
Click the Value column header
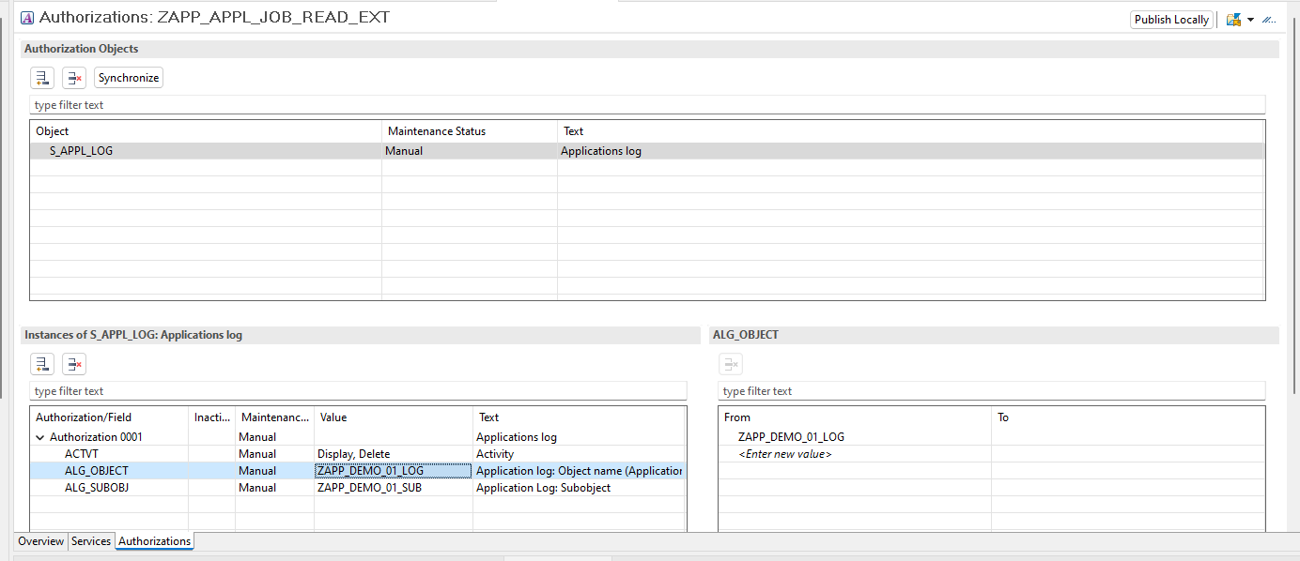(x=394, y=417)
